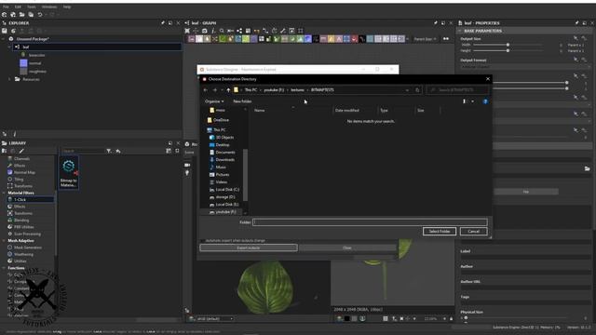
Task: Click BITMAPTESTS in the address breadcrumb
Action: pyautogui.click(x=322, y=90)
